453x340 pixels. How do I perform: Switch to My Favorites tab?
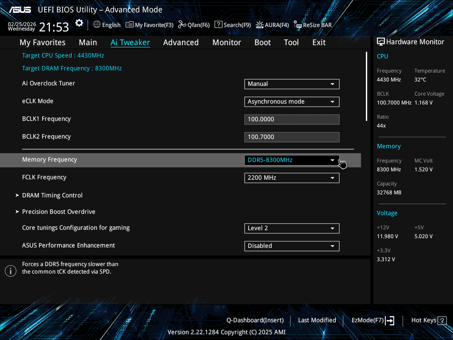tap(42, 42)
